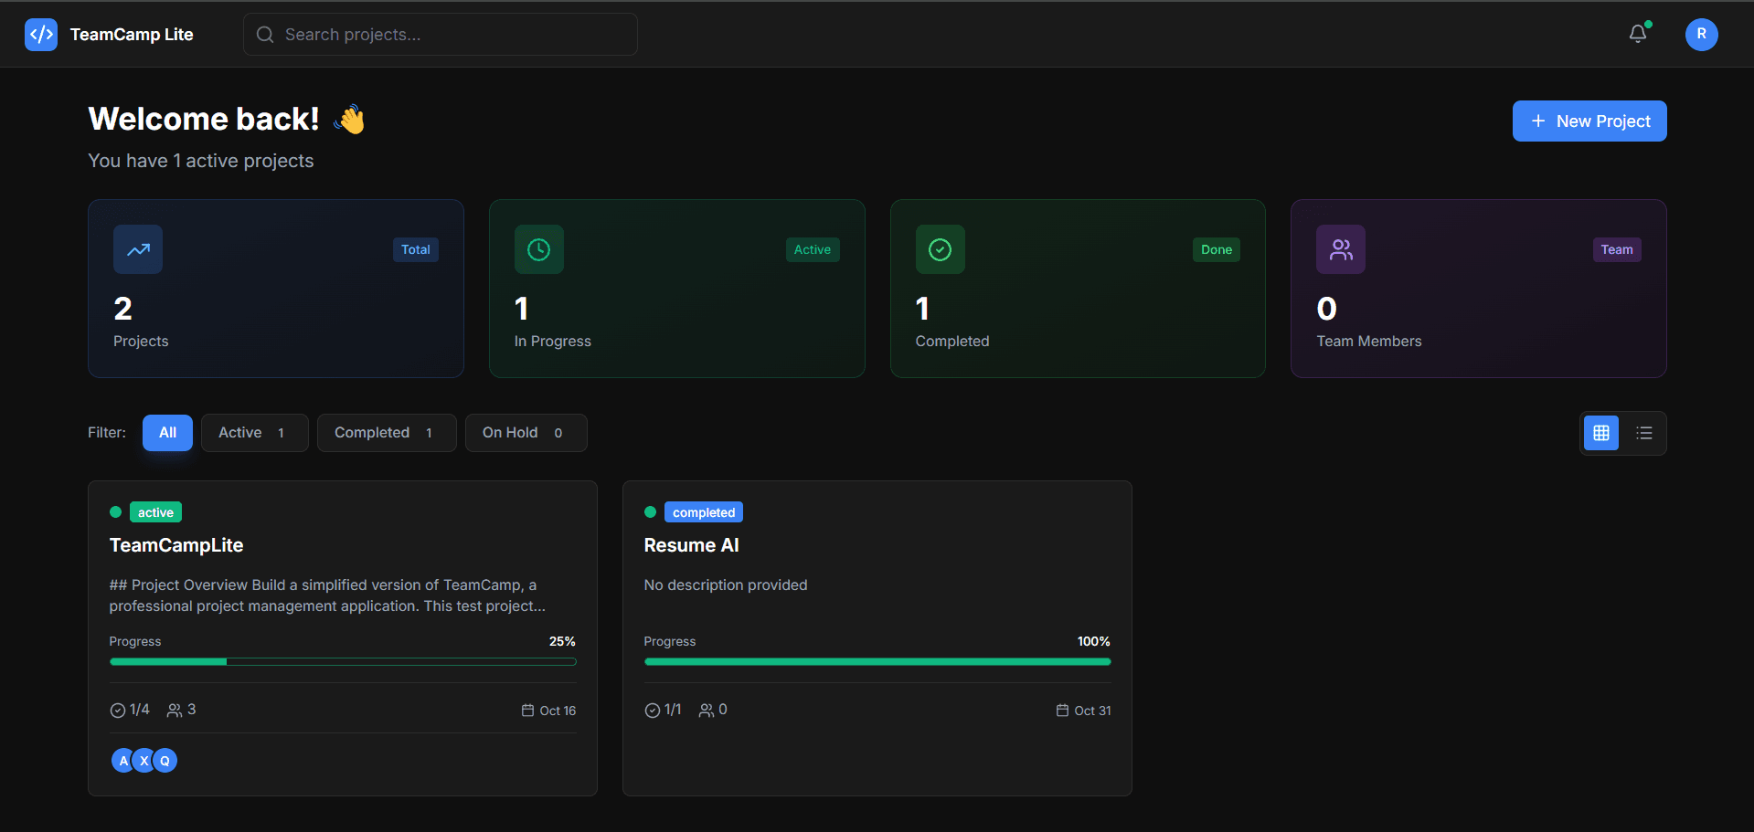1754x832 pixels.
Task: Open the notifications bell
Action: click(x=1638, y=35)
